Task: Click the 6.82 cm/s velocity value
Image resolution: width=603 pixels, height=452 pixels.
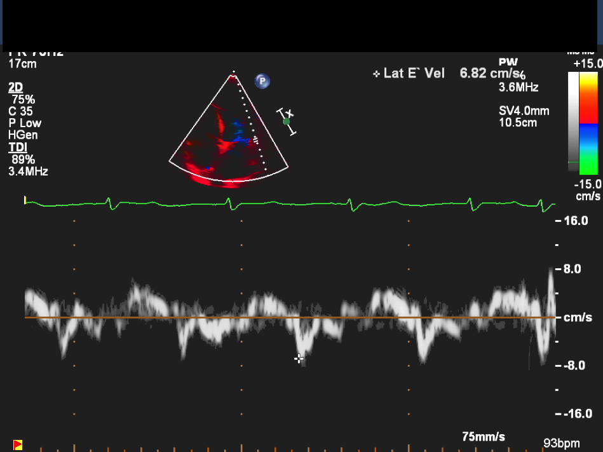Action: 489,74
